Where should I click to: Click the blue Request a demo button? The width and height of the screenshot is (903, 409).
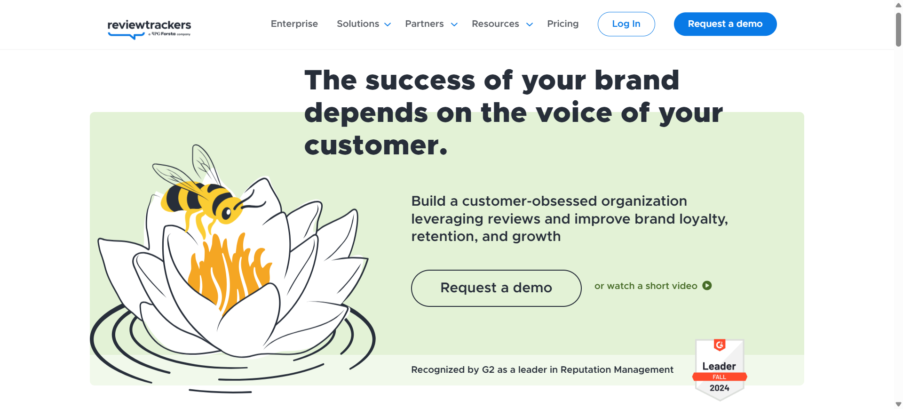coord(725,24)
